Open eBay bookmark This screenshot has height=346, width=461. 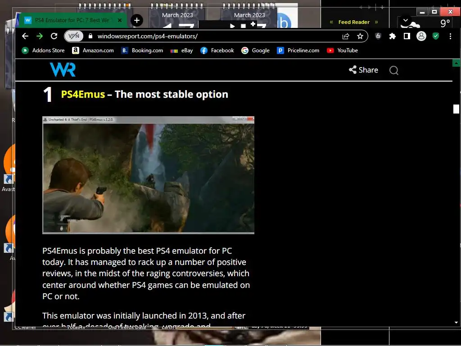[x=182, y=50]
